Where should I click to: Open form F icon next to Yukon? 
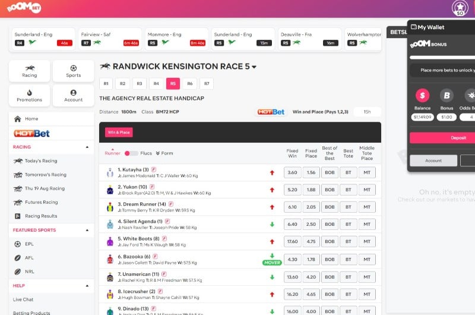152,187
